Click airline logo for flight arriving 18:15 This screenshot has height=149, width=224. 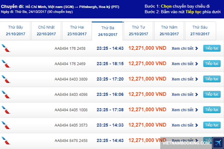(6, 64)
